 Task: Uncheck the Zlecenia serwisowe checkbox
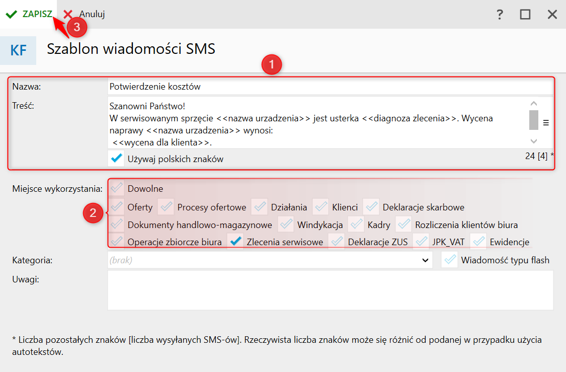coord(235,241)
